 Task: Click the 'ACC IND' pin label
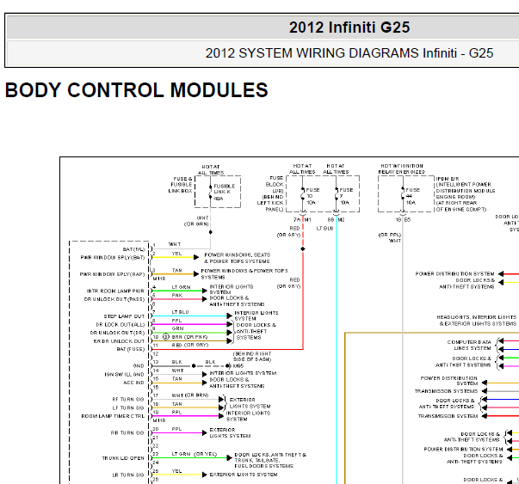click(x=133, y=383)
